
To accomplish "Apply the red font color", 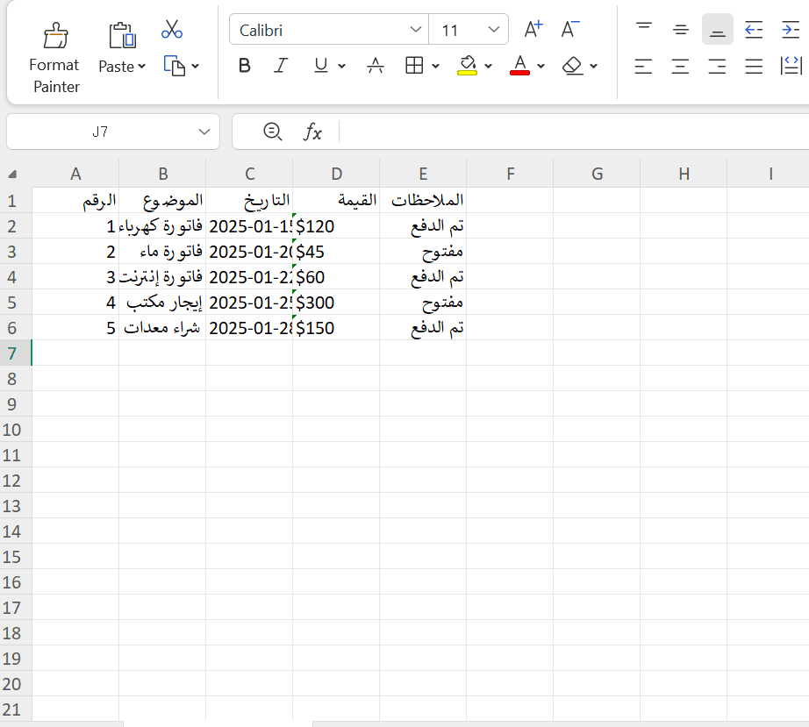I will pos(519,66).
